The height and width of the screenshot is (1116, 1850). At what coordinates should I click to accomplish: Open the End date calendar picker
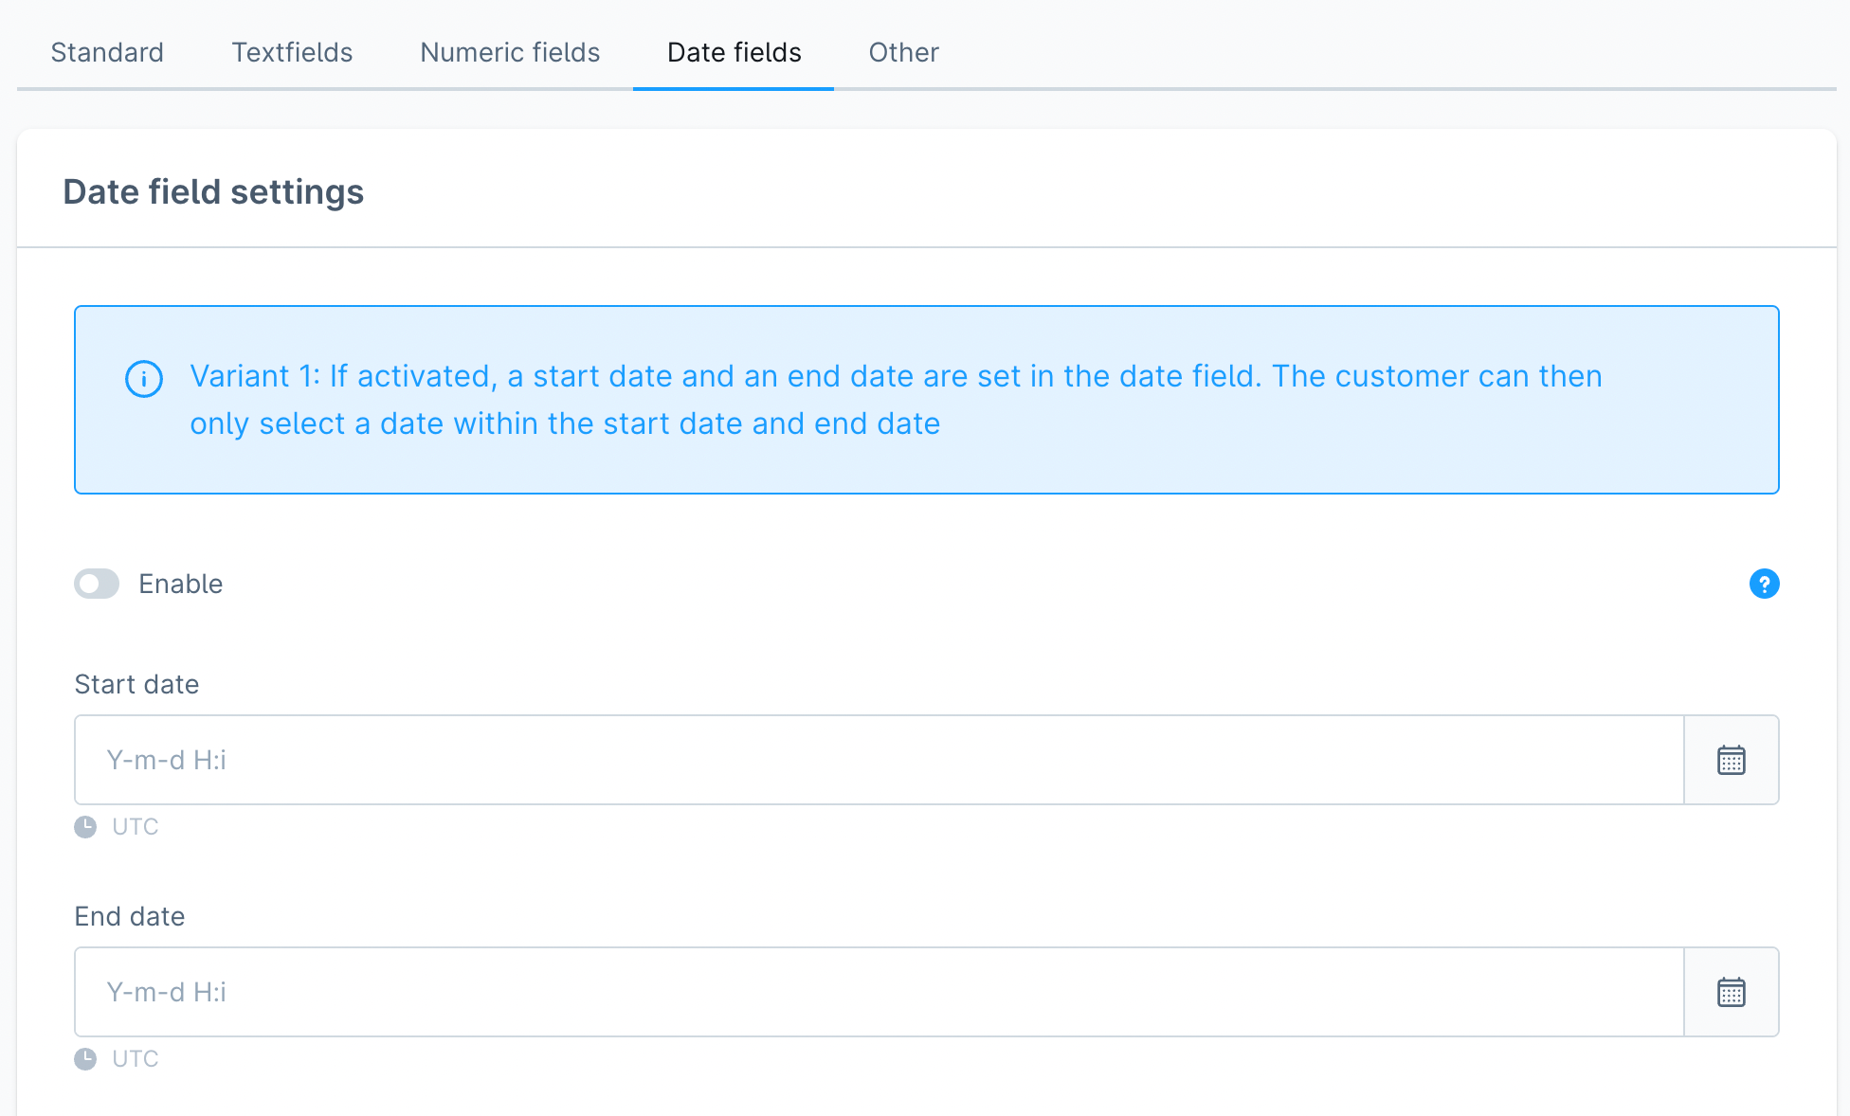coord(1731,992)
